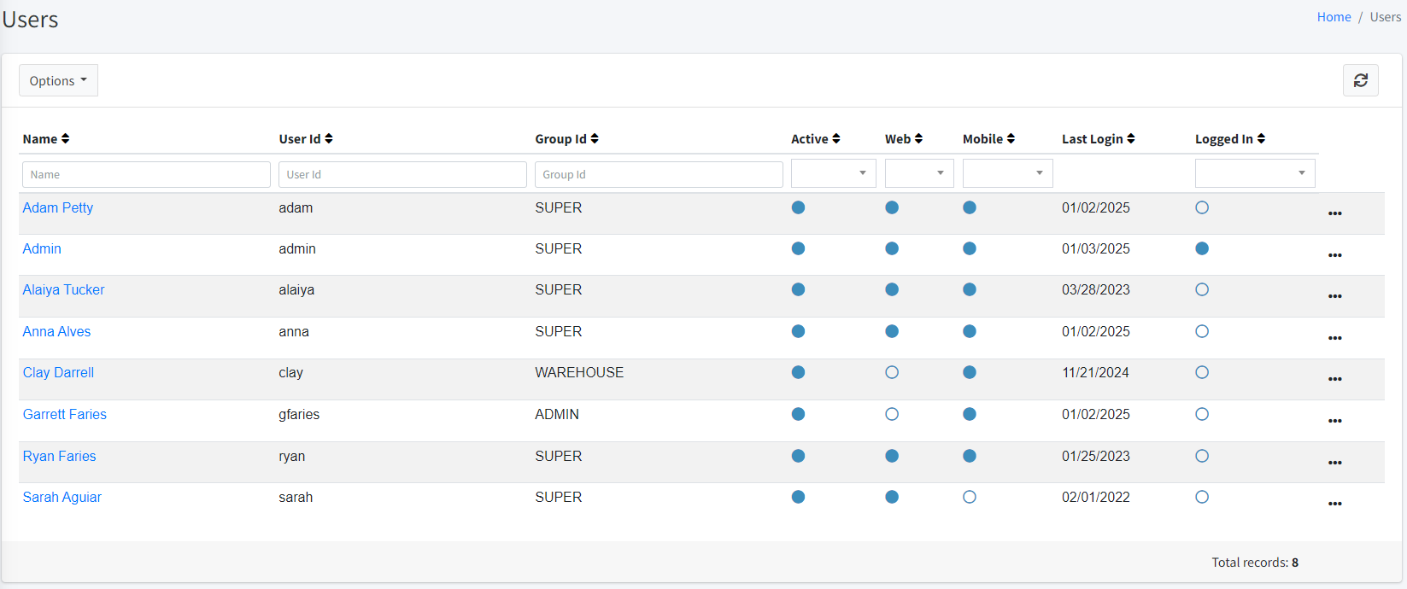Expand the Options dropdown button
Viewport: 1407px width, 589px height.
point(58,80)
